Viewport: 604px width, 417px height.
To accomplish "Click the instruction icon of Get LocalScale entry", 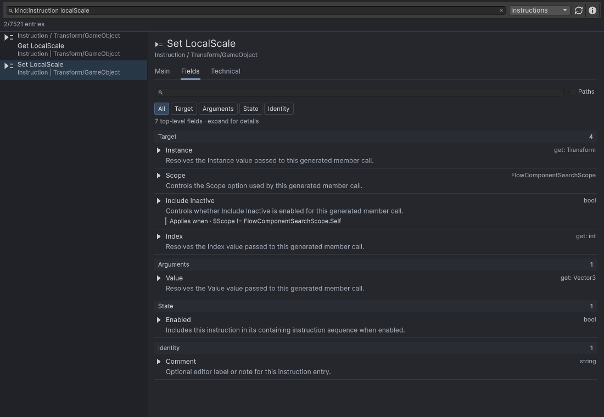I will [x=8, y=37].
